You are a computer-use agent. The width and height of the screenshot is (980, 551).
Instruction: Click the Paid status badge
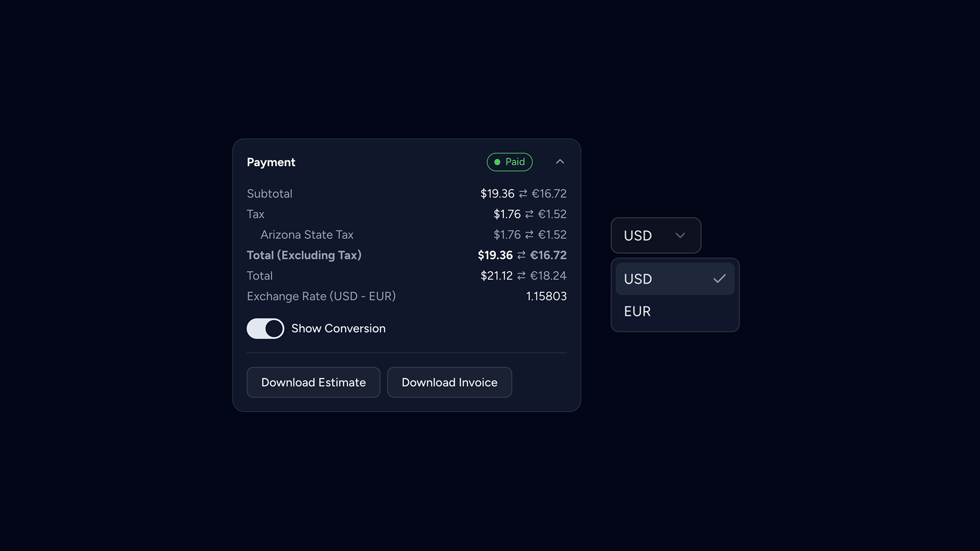click(509, 162)
